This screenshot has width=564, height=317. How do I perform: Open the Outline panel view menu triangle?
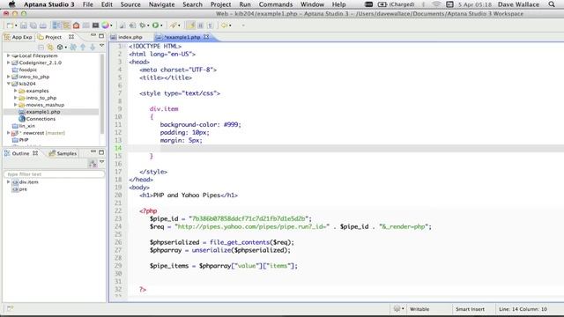coord(102,162)
